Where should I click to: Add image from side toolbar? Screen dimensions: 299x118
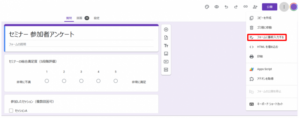pyautogui.click(x=166, y=54)
